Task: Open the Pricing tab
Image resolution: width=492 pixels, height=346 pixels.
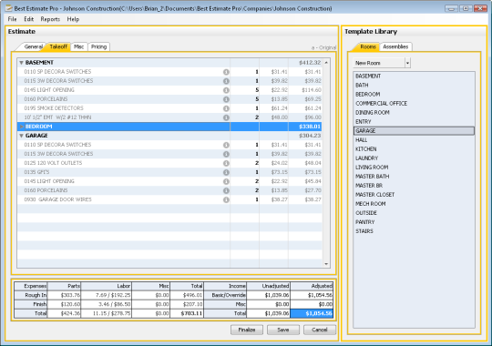Action: tap(98, 46)
